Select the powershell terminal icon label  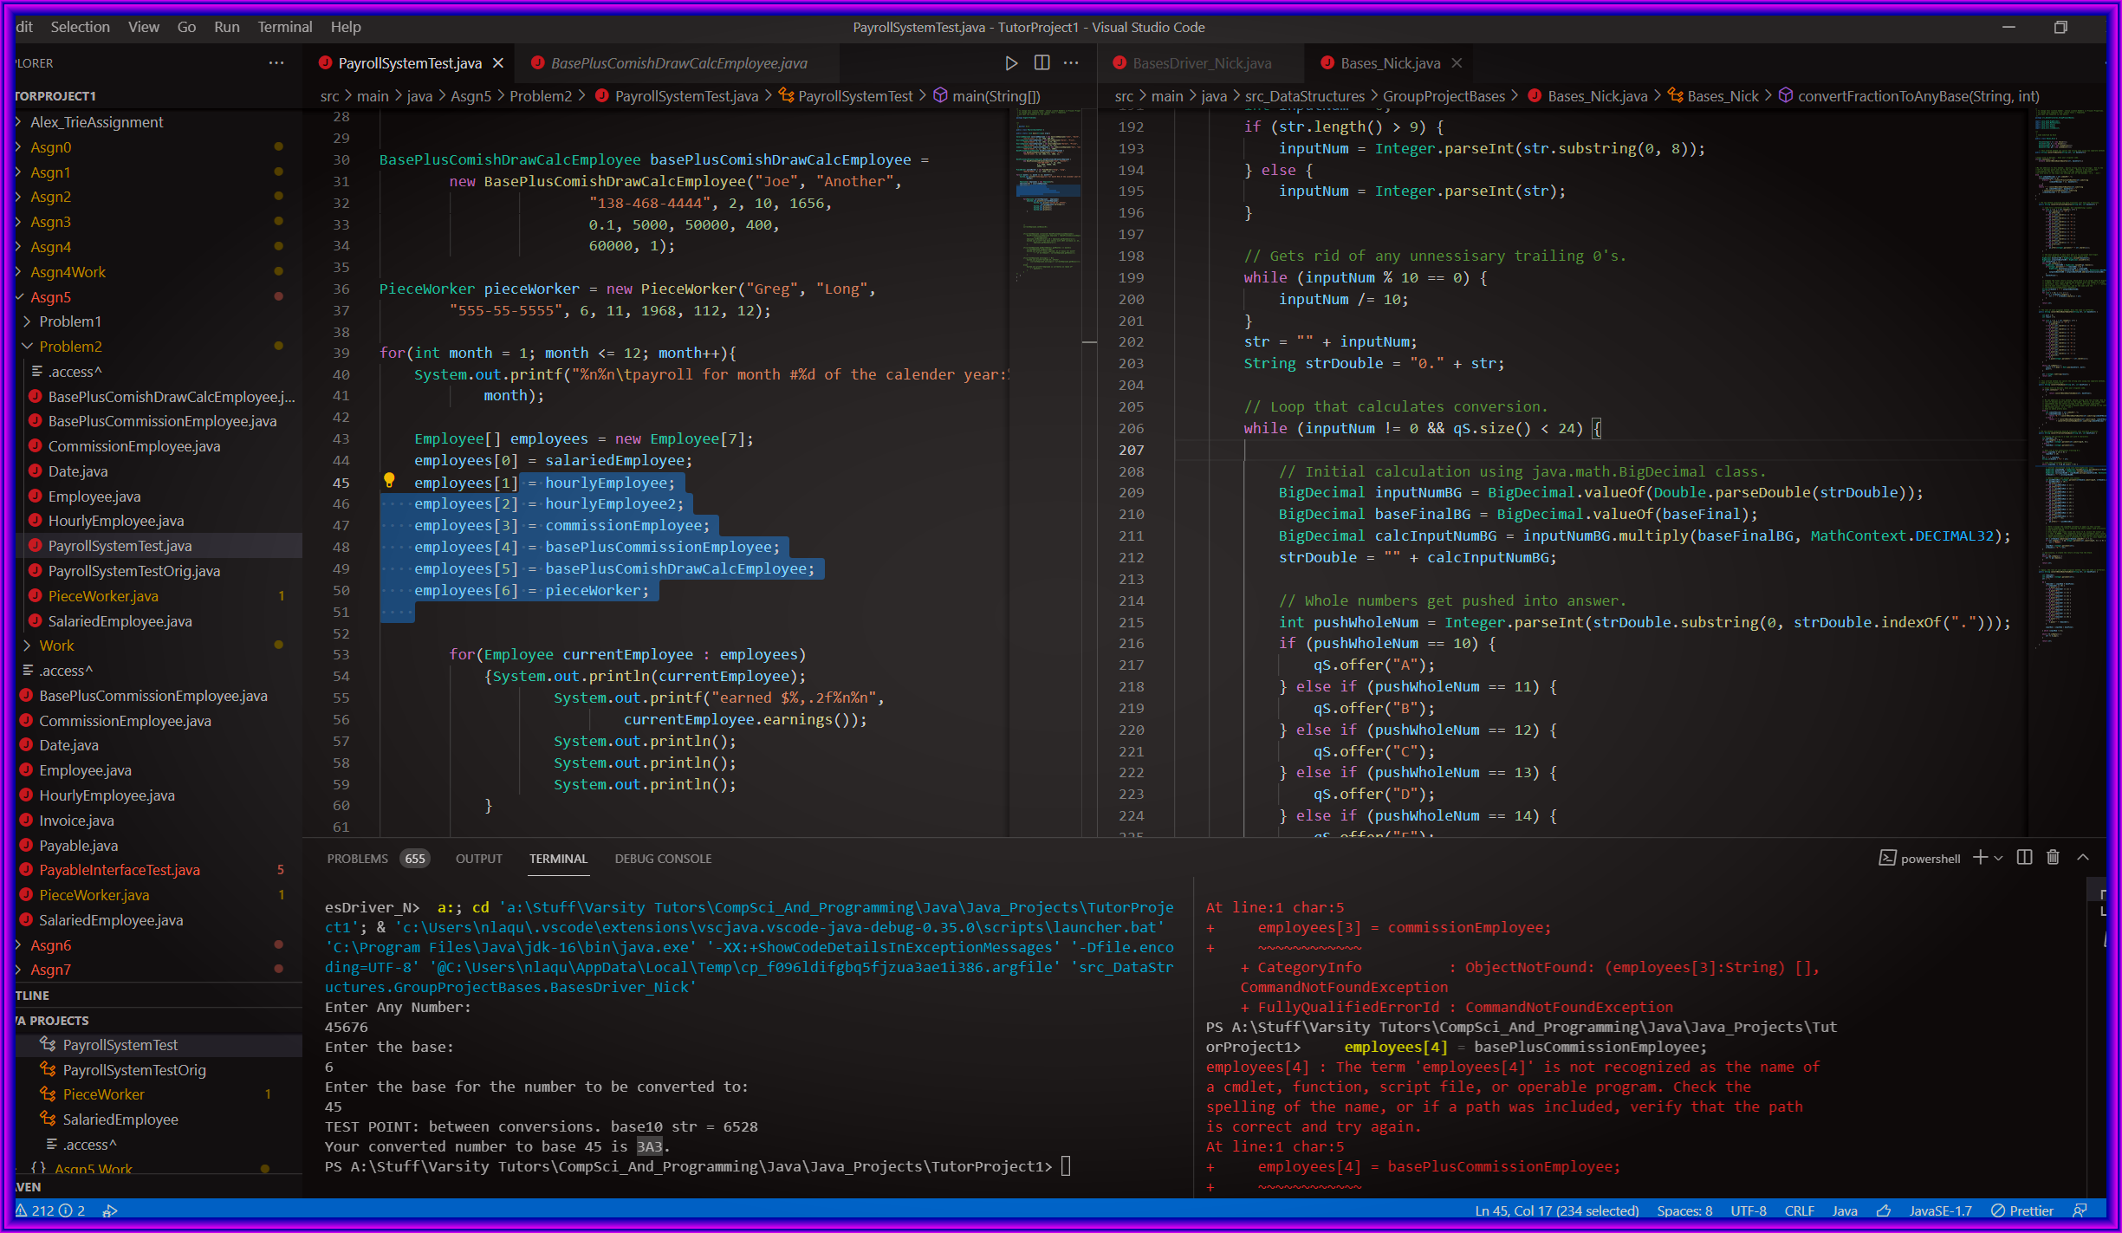click(x=1919, y=859)
